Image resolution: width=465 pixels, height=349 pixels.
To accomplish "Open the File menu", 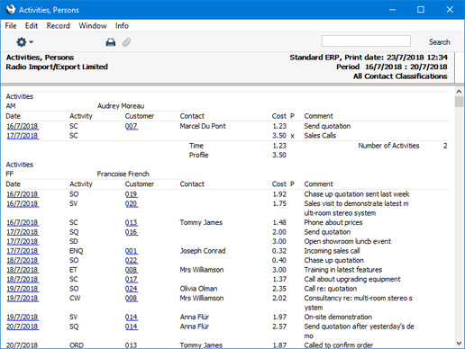I will (x=11, y=26).
